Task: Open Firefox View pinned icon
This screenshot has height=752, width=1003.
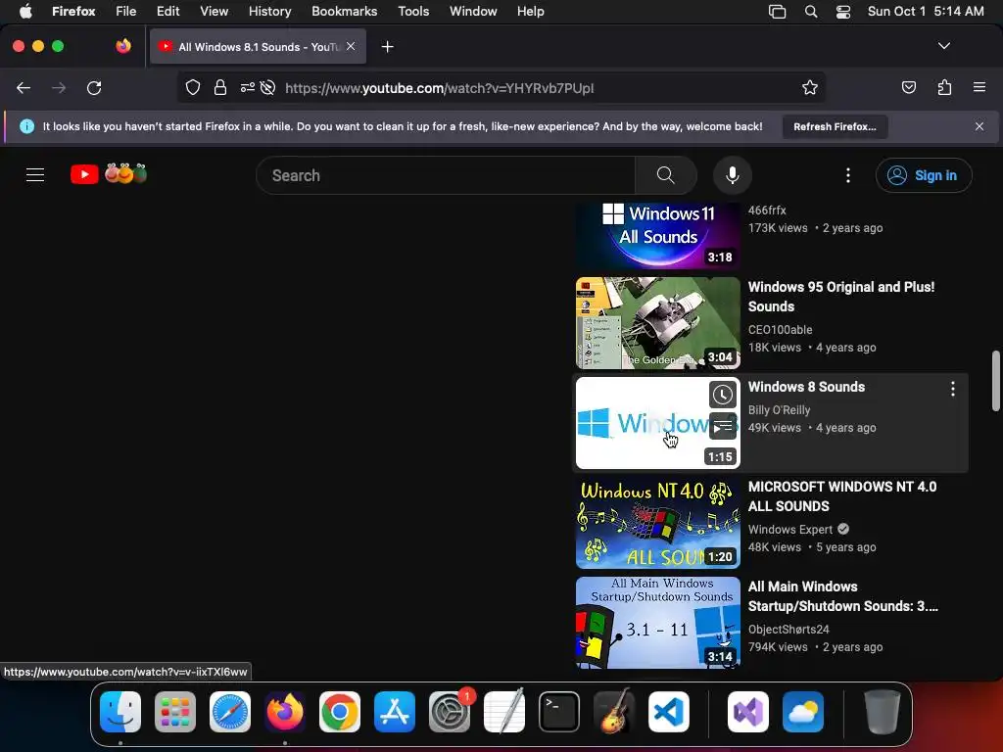Action: [x=123, y=46]
